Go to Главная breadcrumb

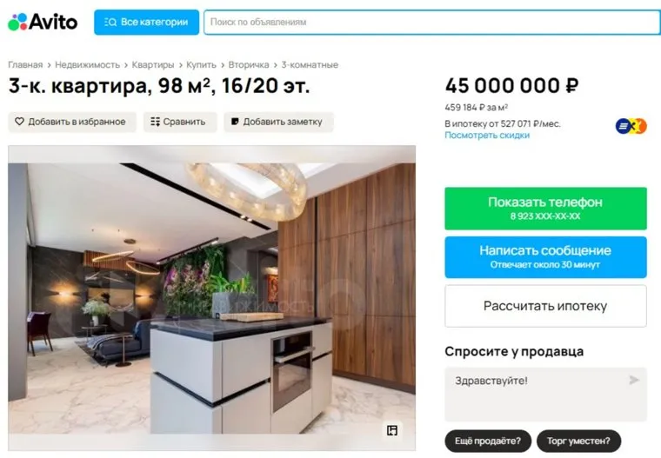click(25, 65)
